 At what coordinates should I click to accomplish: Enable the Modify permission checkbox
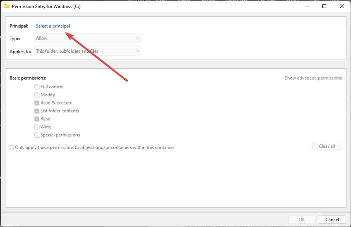pos(37,95)
